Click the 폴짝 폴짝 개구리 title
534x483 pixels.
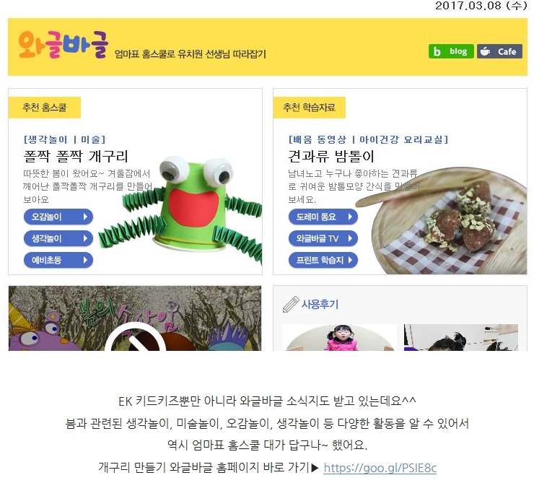pos(76,156)
